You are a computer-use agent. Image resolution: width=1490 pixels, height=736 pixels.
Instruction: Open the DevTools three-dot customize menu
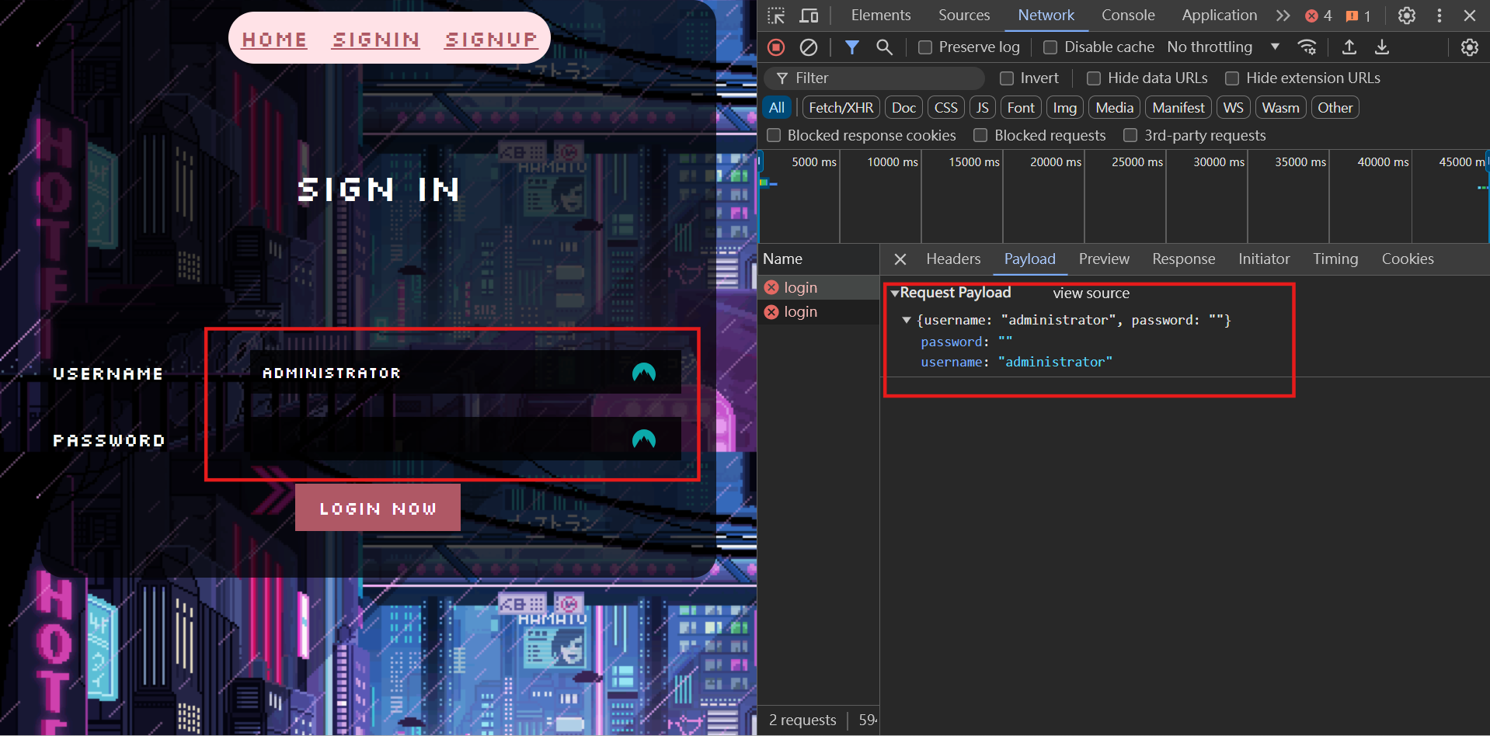1440,16
